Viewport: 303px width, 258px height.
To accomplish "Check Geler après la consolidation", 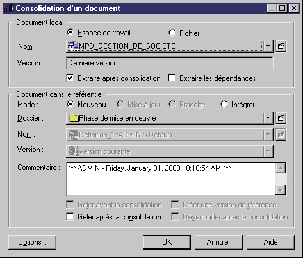I will (x=70, y=217).
